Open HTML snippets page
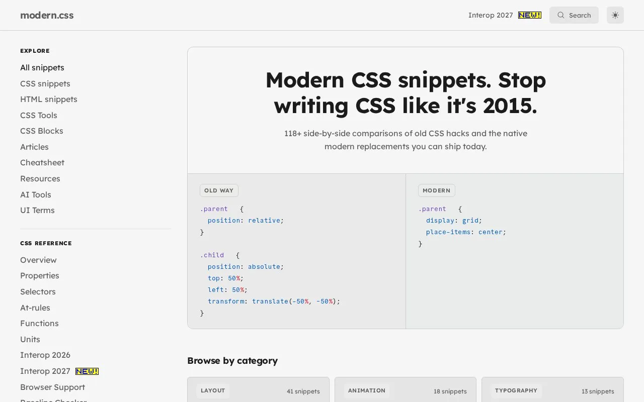The image size is (644, 402). click(x=49, y=99)
